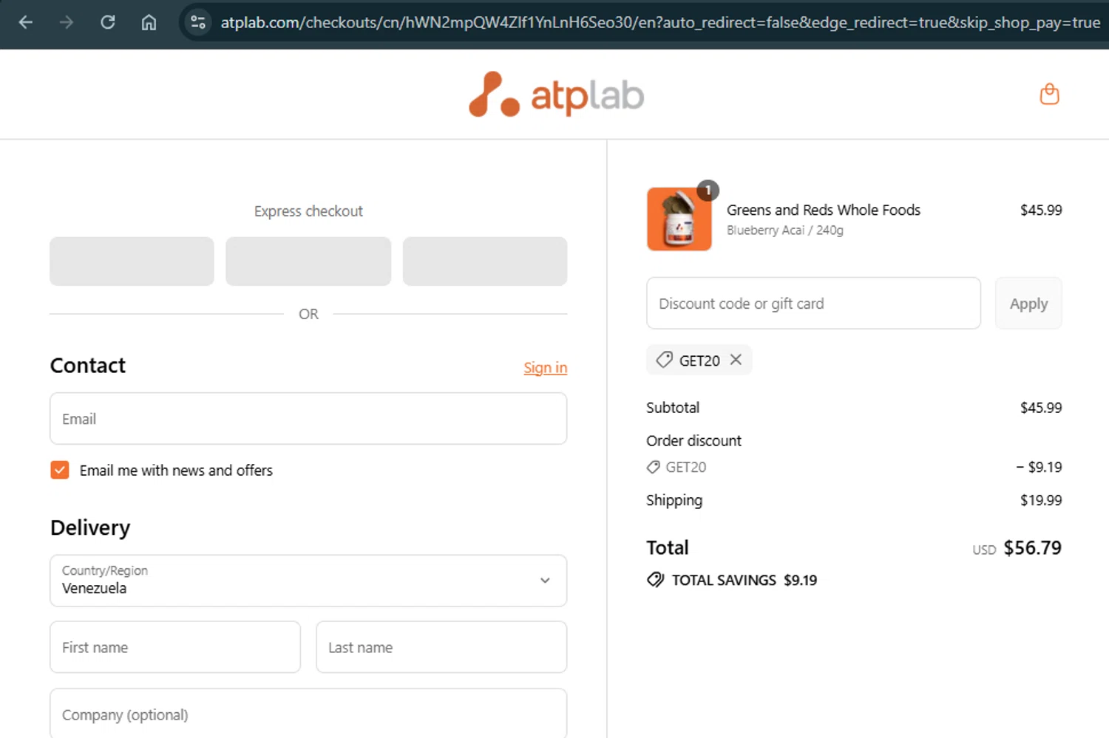Click the Greens and Reds product thumbnail
This screenshot has width=1109, height=738.
(x=679, y=219)
